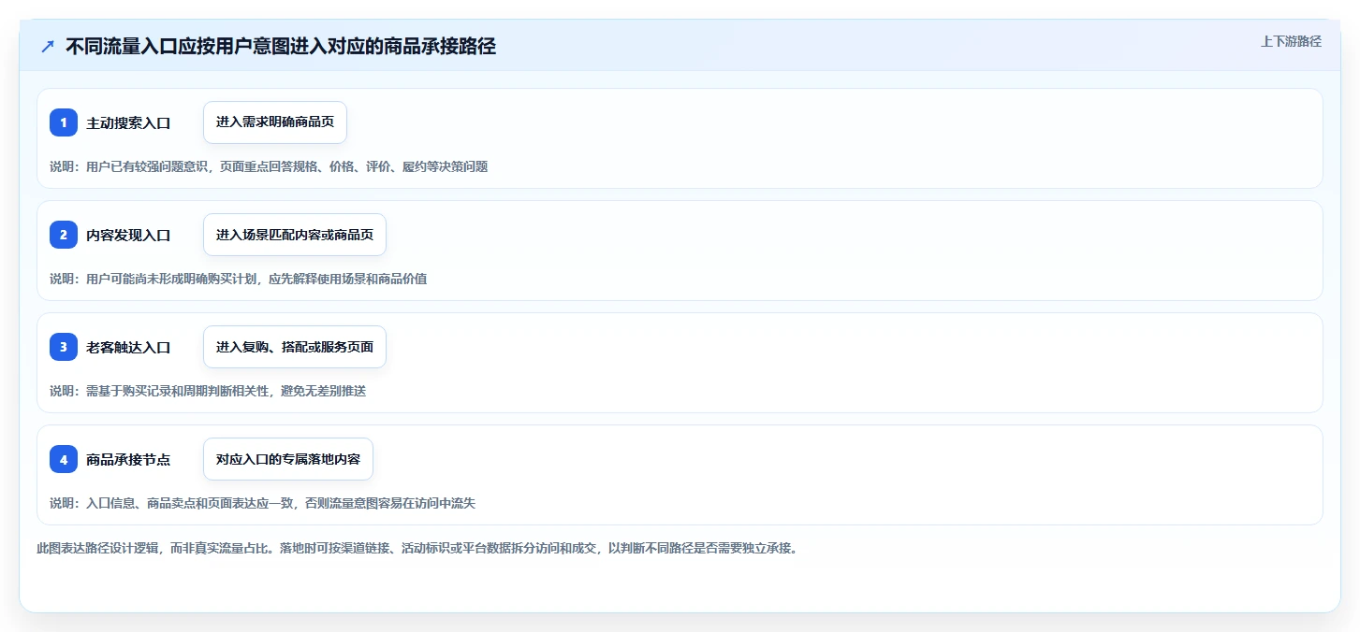Select the 进入复购、搭配或服务页面 box
1360x632 pixels.
(295, 347)
